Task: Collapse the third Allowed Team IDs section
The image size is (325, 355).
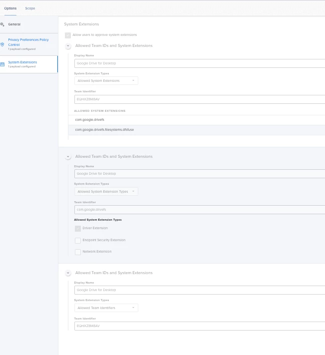Action: tap(68, 273)
